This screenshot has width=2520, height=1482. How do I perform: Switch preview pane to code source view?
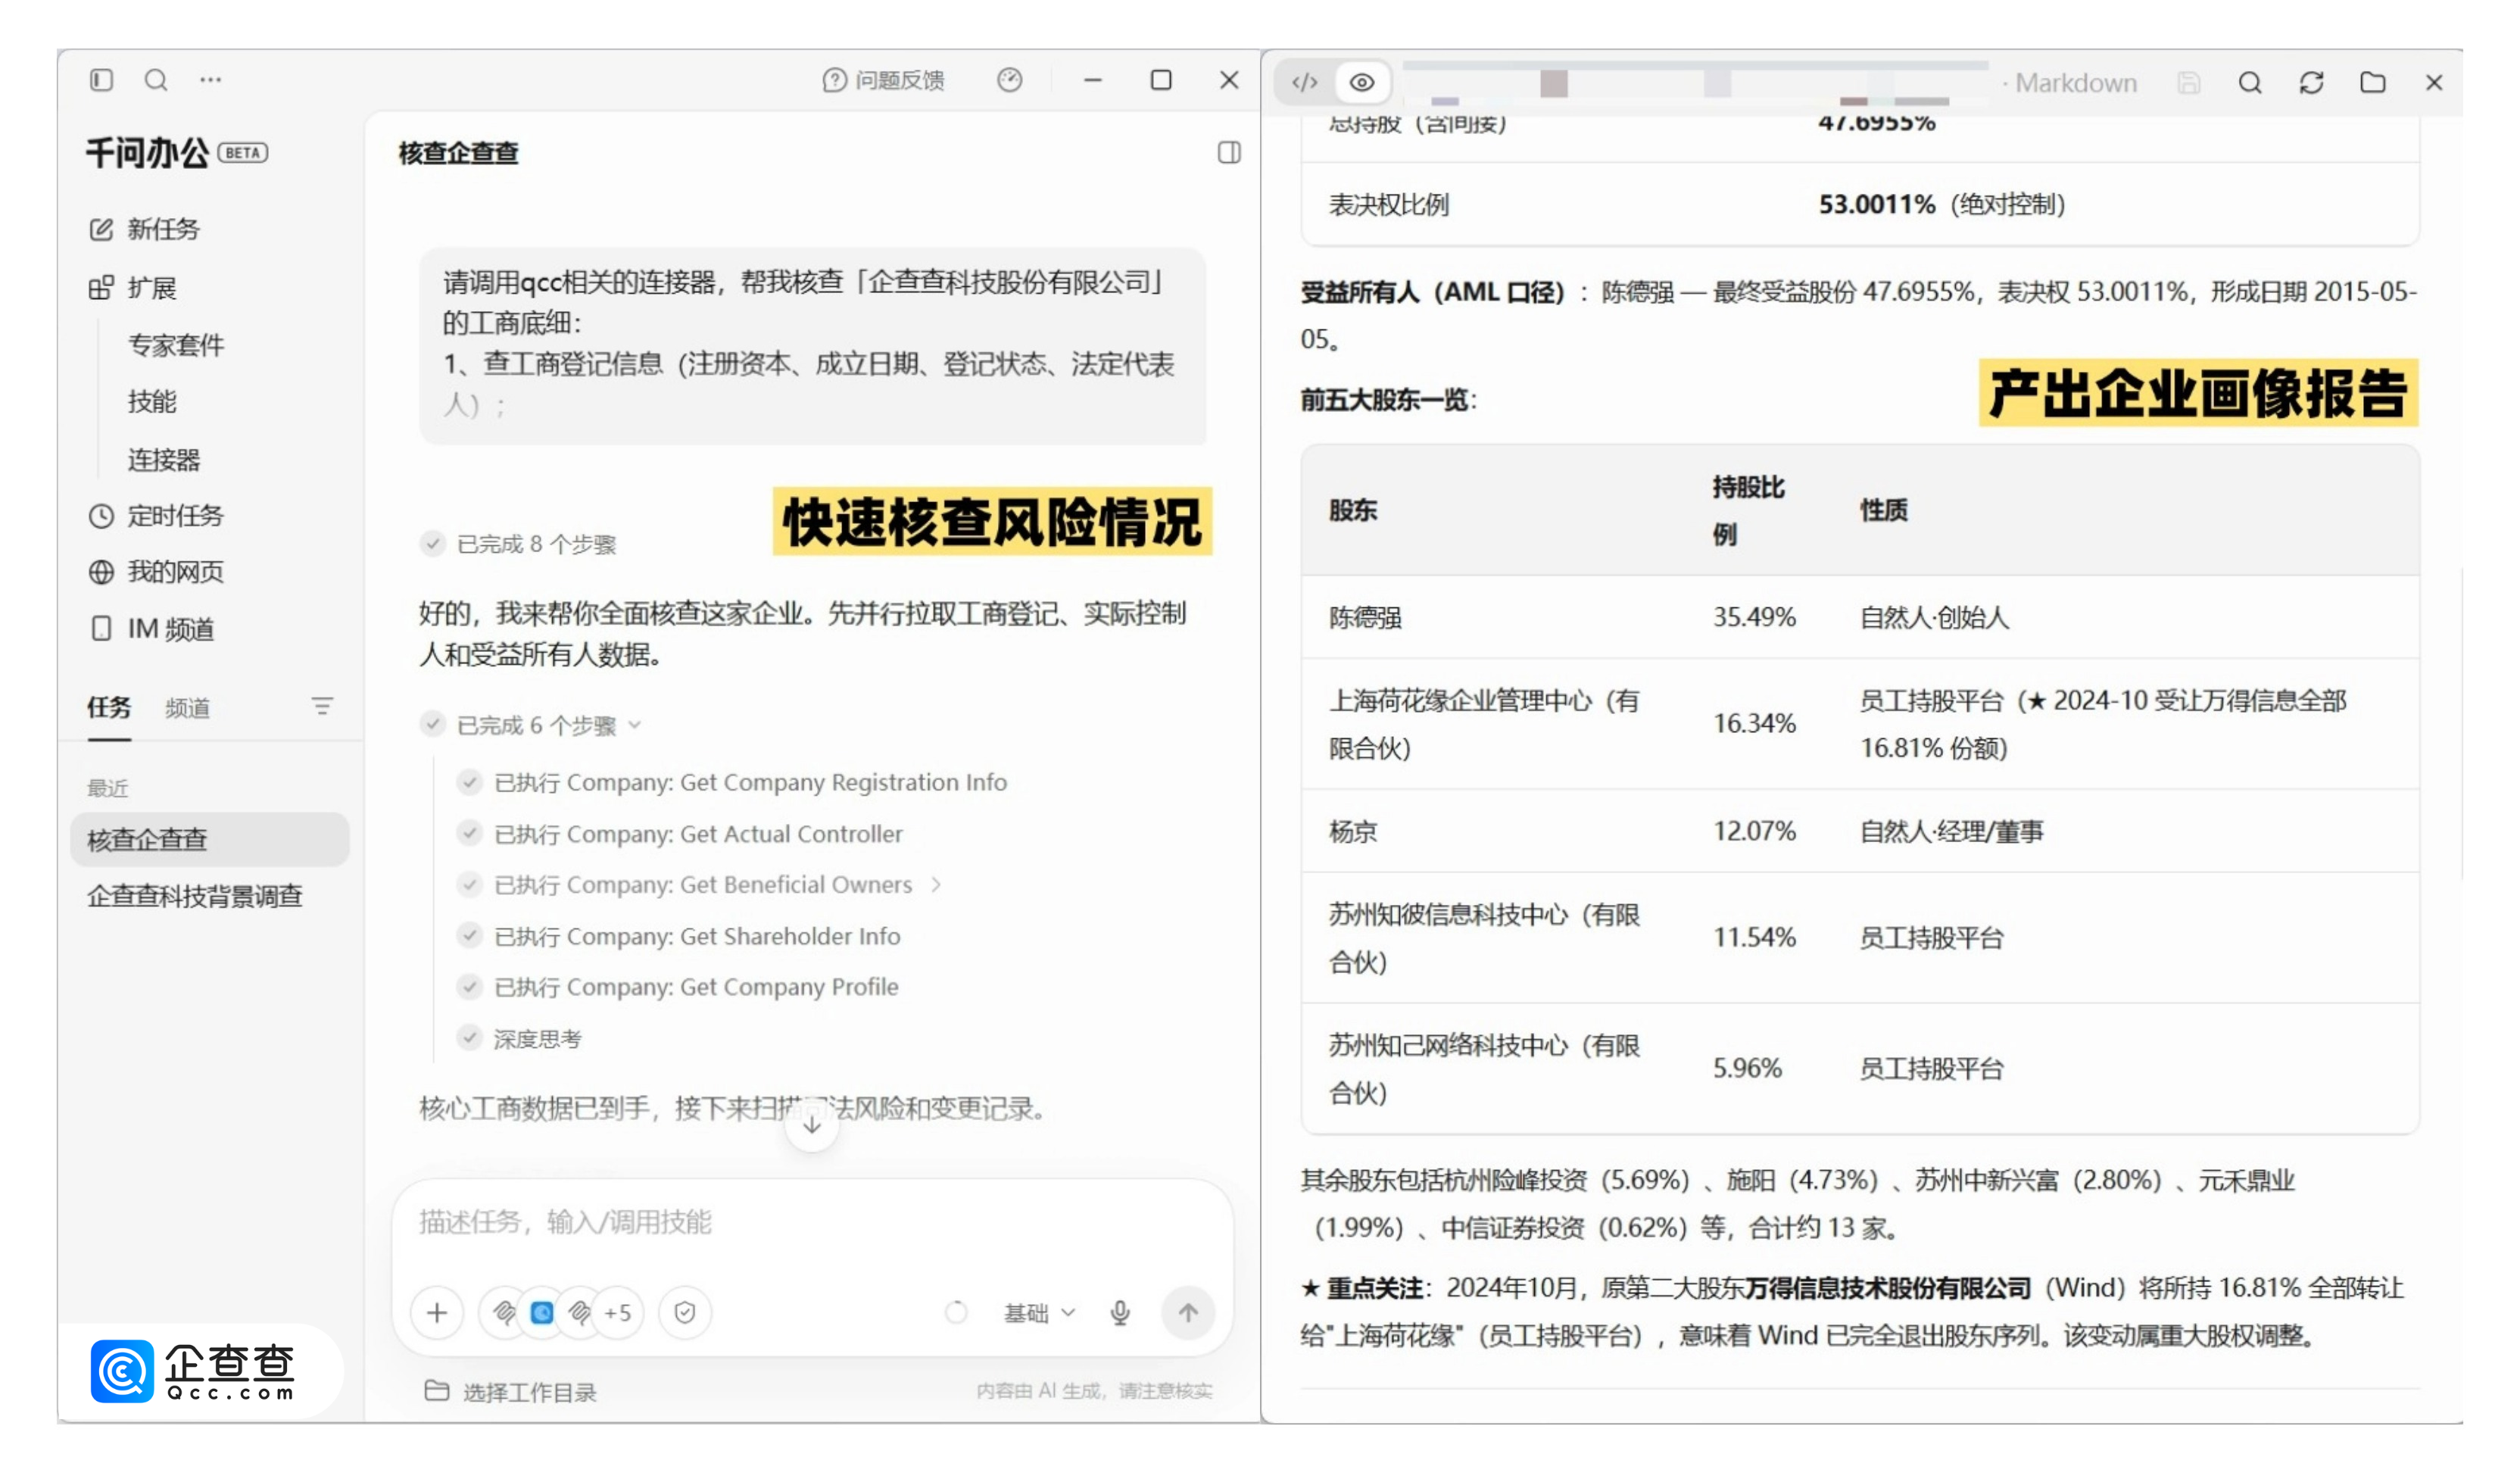(1305, 82)
